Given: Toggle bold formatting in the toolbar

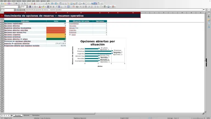Looking at the screenshot, I should 30,7.
